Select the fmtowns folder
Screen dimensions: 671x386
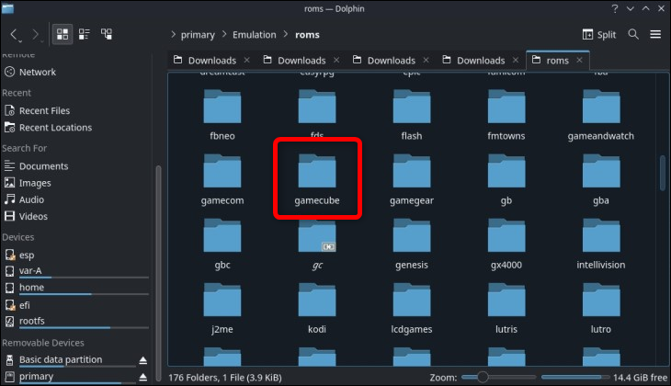coord(506,115)
